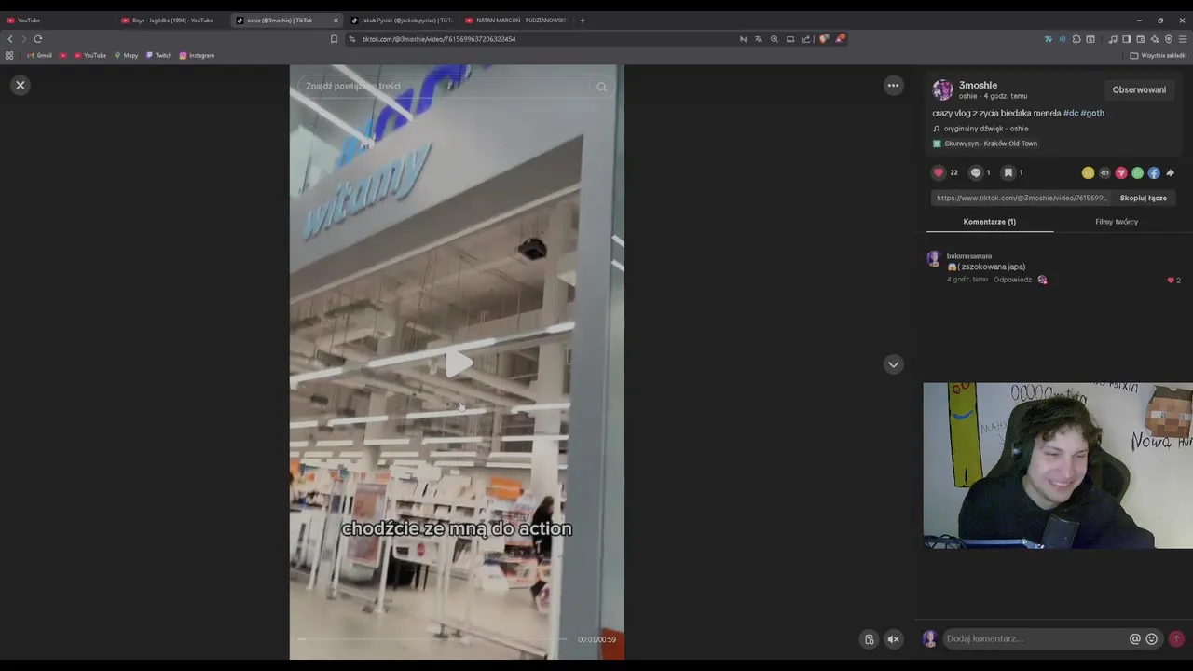Share via the red send-to-friends icon

[x=1121, y=172]
